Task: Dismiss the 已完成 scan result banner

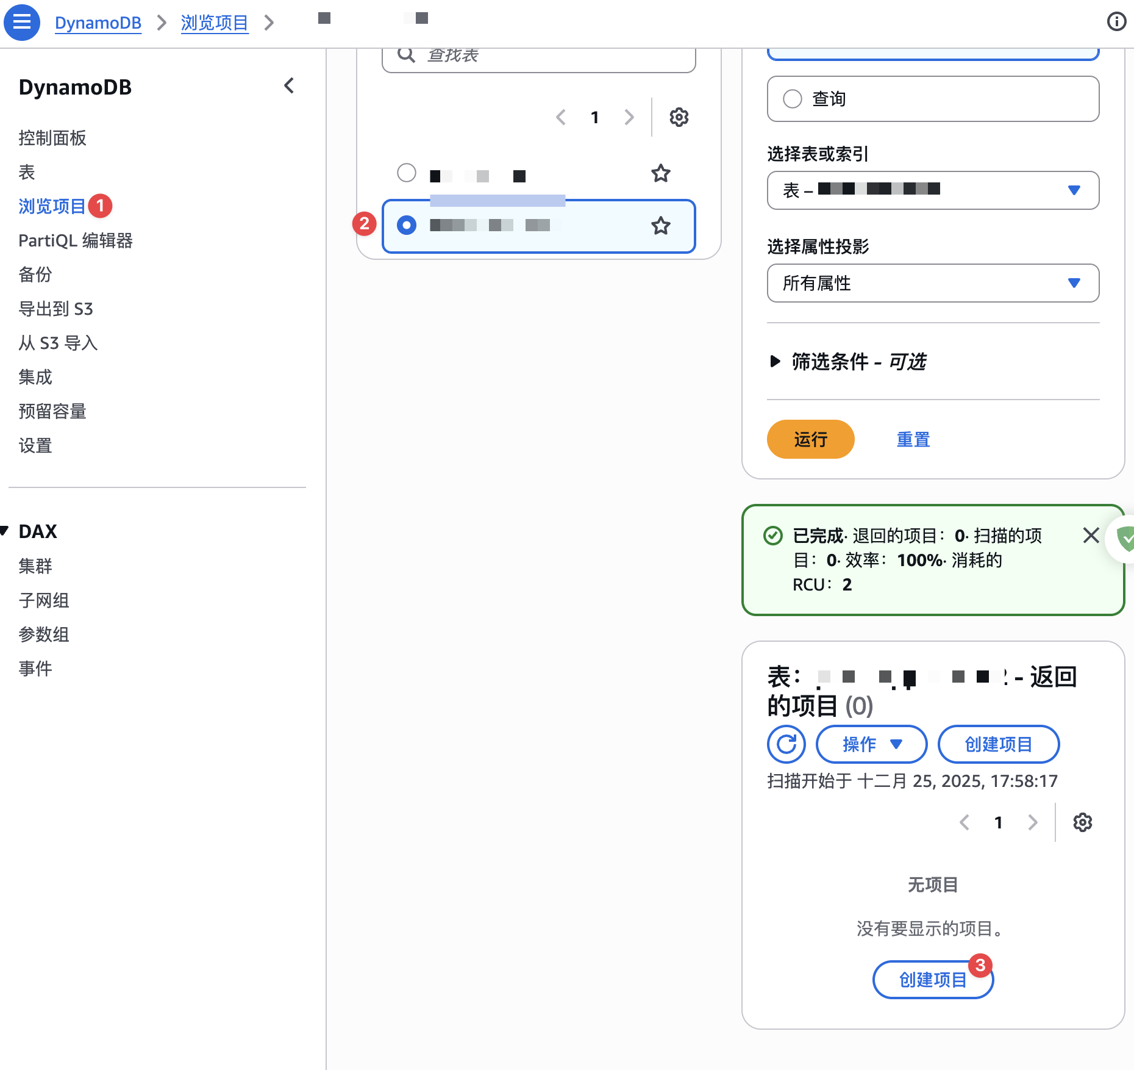Action: pos(1091,536)
